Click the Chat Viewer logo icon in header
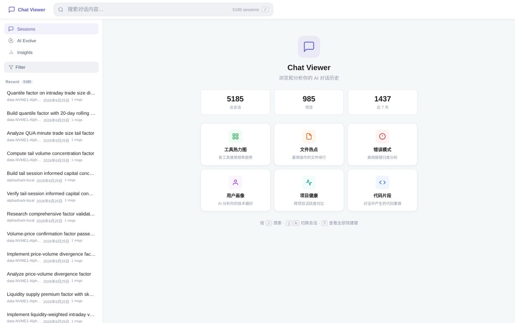The height and width of the screenshot is (323, 515). point(12,9)
